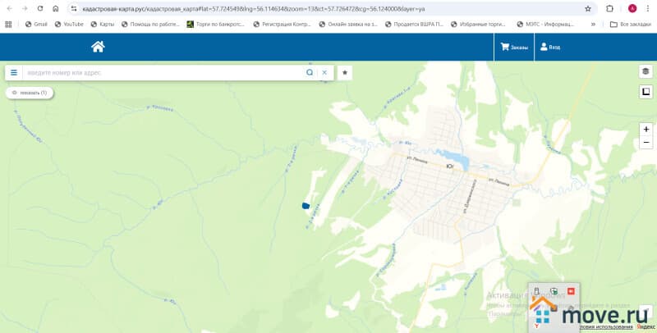Image resolution: width=657 pixels, height=333 pixels.
Task: Open the hamburger menu beside the search field
Action: tap(14, 72)
